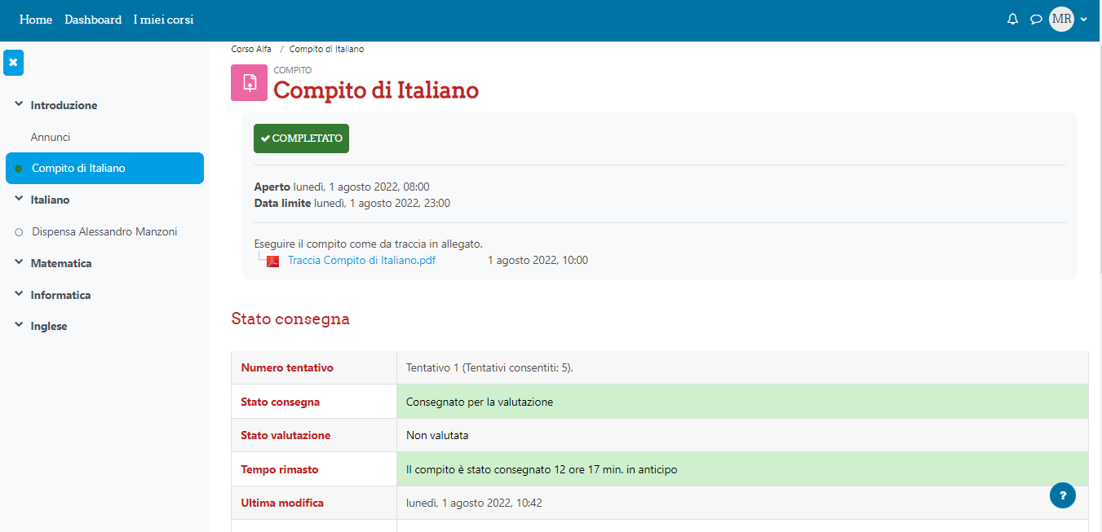Collapse the Italiano section
The width and height of the screenshot is (1102, 532).
coord(19,200)
